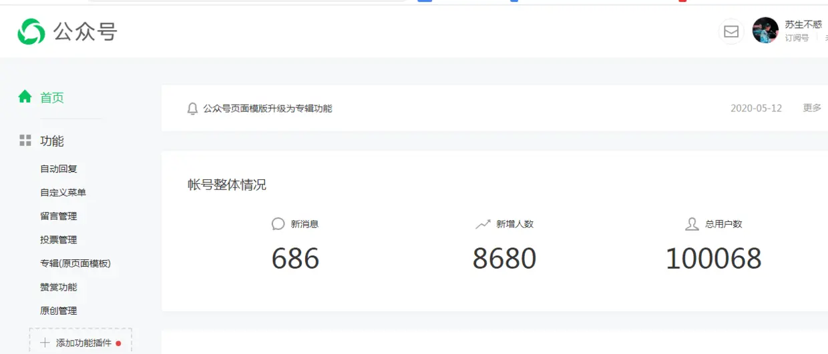Click 更多 to see more announcements
The height and width of the screenshot is (354, 828).
pyautogui.click(x=812, y=108)
